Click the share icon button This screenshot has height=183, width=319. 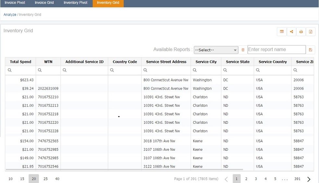[291, 32]
